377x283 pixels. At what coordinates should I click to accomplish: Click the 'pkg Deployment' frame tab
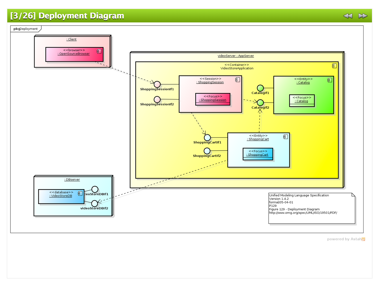coord(26,29)
